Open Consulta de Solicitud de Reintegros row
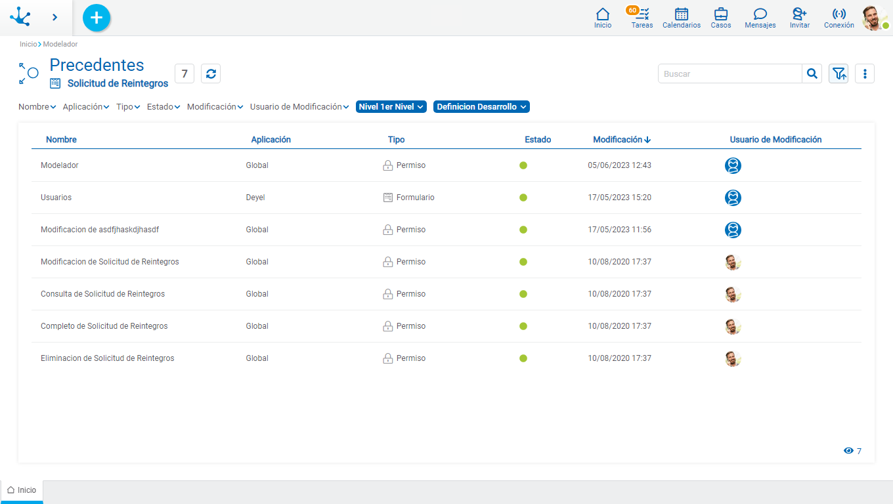 (102, 294)
